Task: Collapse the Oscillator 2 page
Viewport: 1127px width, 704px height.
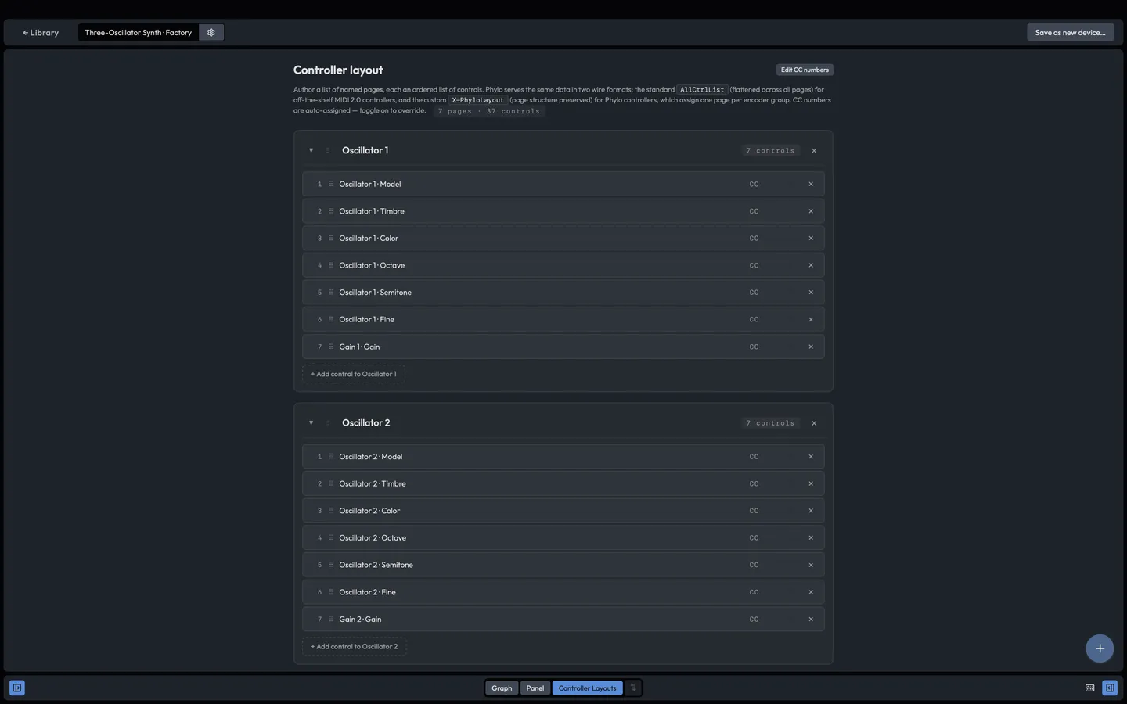Action: [x=311, y=423]
